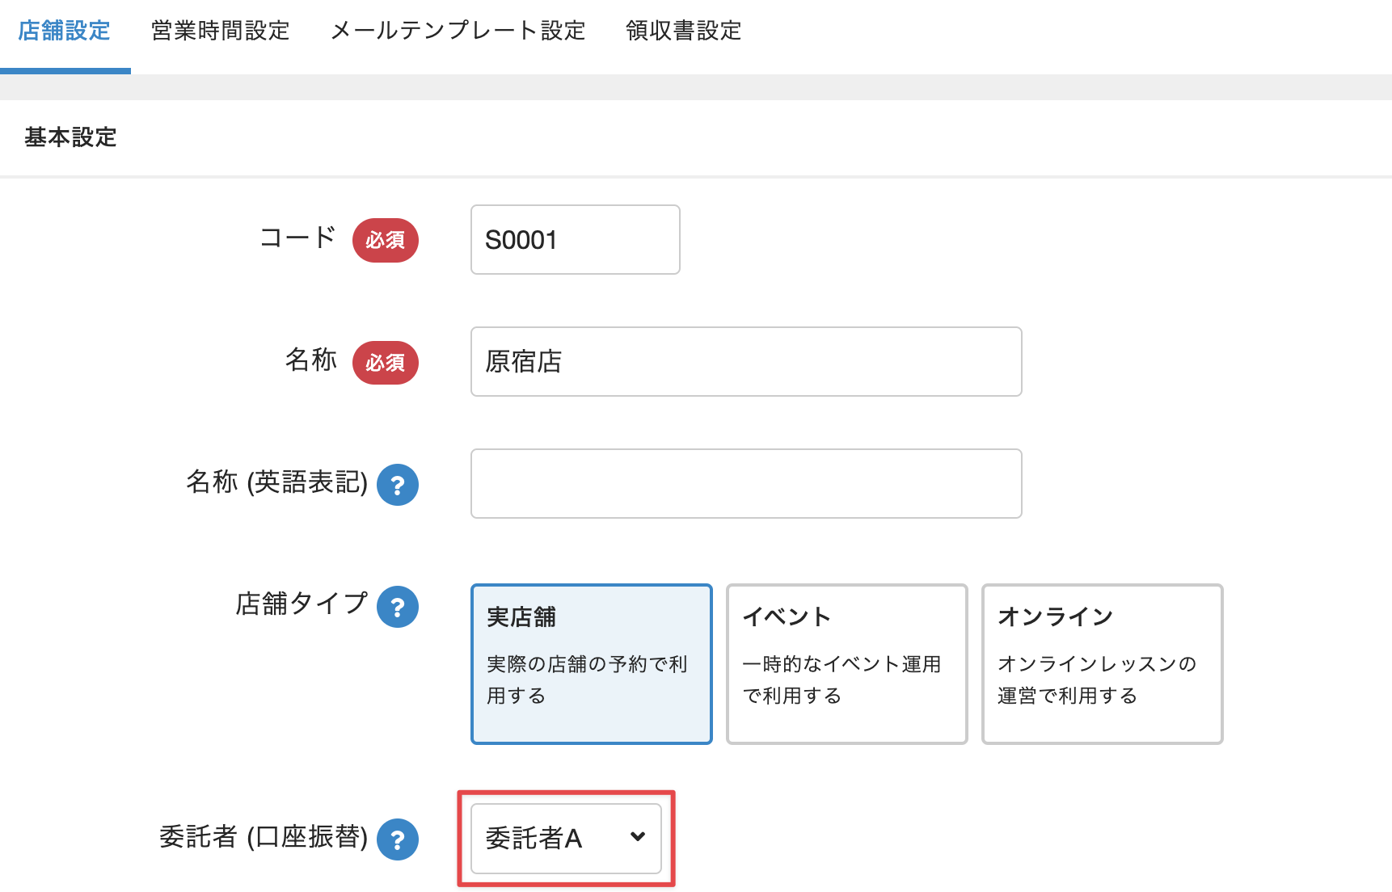Switch to the 営業時間設定 tab

[x=220, y=31]
